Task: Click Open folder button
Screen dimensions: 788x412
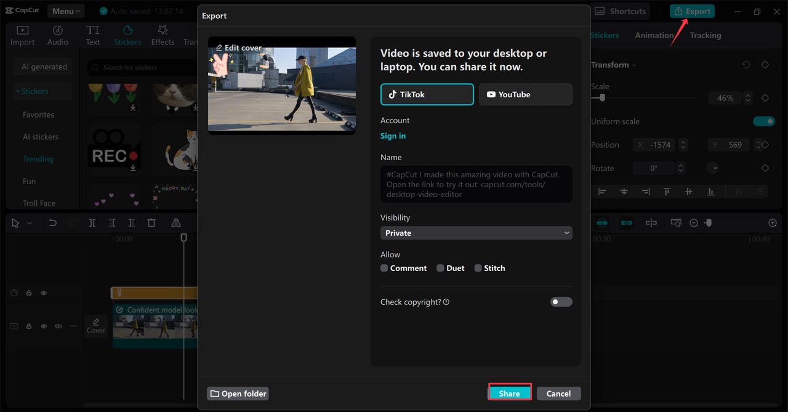Action: pos(238,394)
